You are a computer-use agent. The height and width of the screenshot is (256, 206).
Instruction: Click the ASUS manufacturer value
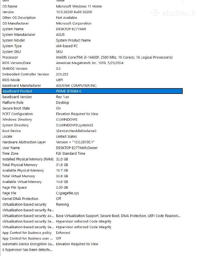click(60, 35)
